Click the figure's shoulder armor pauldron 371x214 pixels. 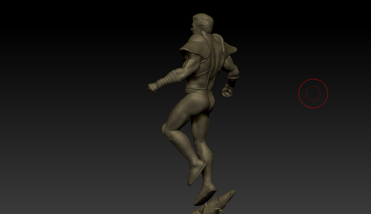pyautogui.click(x=195, y=47)
